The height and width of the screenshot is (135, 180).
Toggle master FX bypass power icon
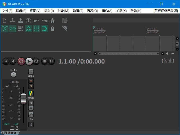(x=31, y=108)
